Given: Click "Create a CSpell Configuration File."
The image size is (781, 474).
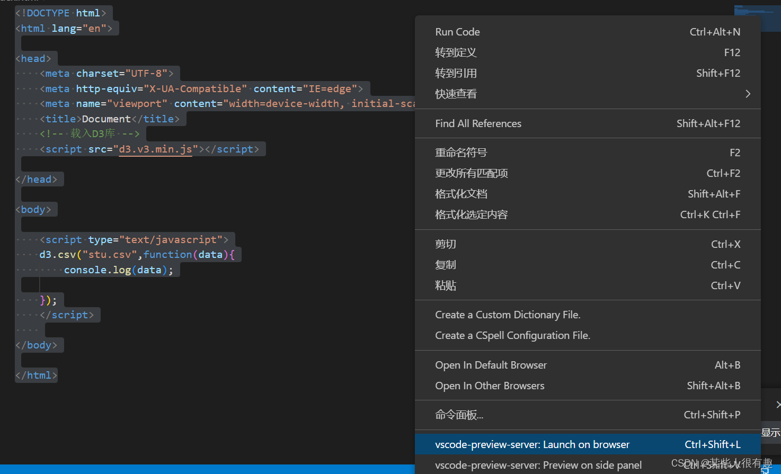Looking at the screenshot, I should 512,335.
